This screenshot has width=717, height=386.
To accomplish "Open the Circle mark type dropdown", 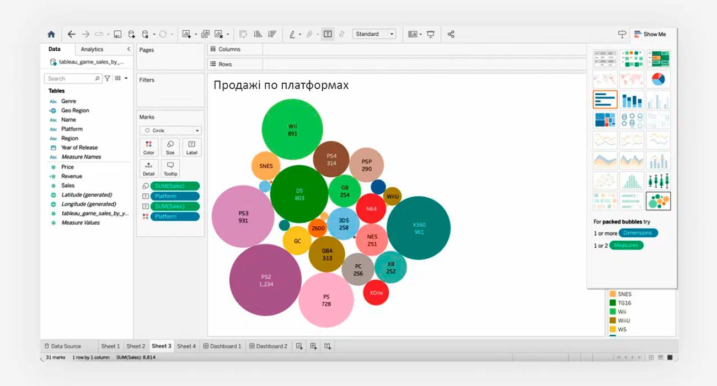I will pyautogui.click(x=170, y=131).
